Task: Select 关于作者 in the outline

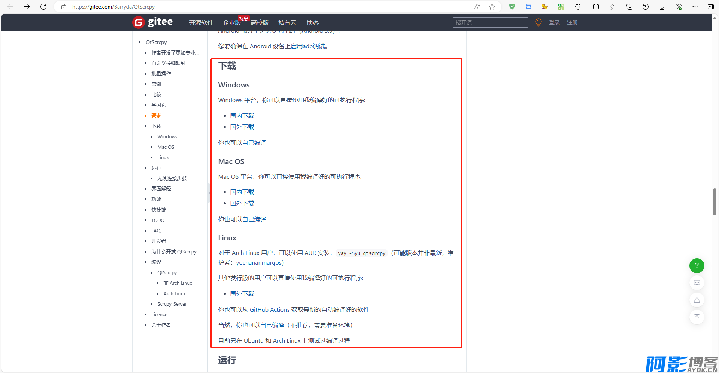Action: click(161, 325)
